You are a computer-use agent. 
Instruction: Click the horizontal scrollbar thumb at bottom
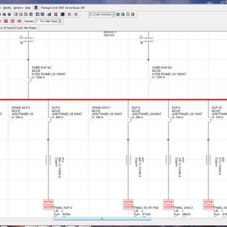coord(102,219)
